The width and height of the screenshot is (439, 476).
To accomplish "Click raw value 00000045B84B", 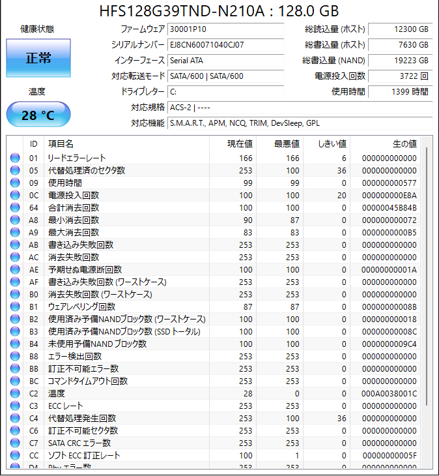I will click(x=389, y=207).
